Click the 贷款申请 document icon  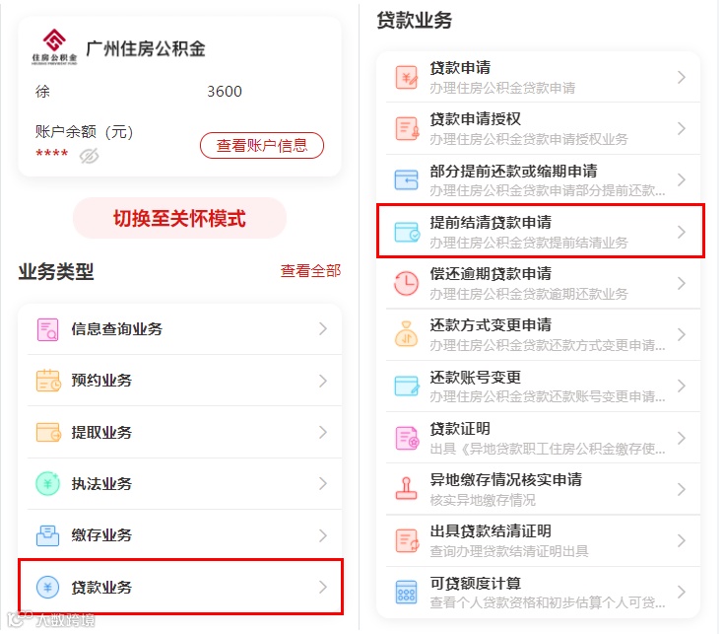coord(407,77)
